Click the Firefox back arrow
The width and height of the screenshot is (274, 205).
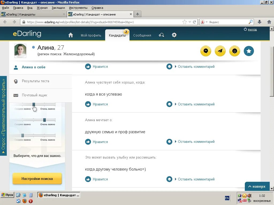(x=5, y=22)
